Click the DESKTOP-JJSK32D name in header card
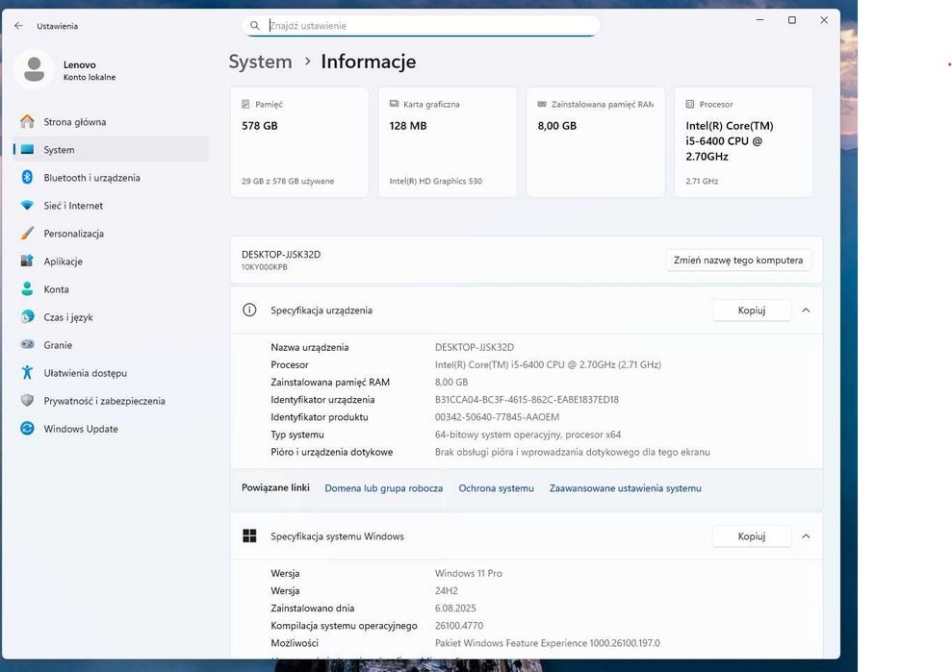The width and height of the screenshot is (952, 672). pos(281,254)
